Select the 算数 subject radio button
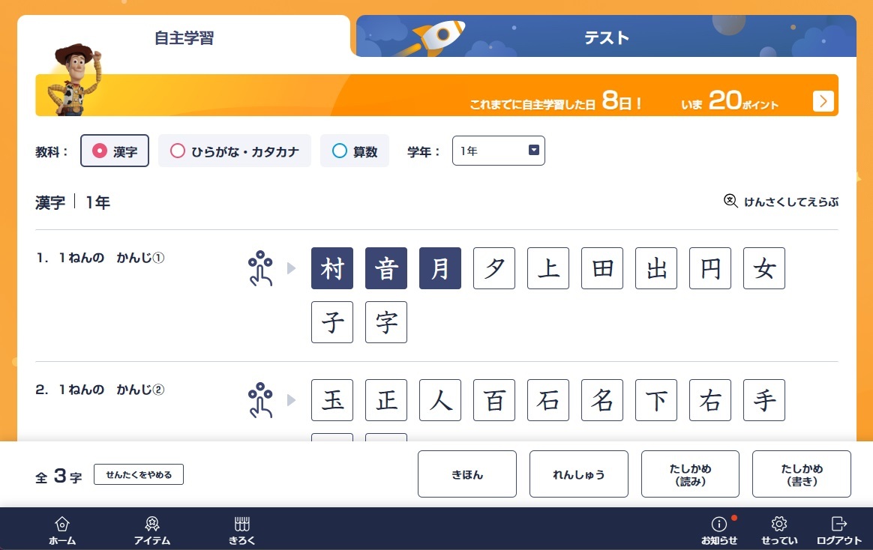Viewport: 873px width, 550px height. click(340, 151)
